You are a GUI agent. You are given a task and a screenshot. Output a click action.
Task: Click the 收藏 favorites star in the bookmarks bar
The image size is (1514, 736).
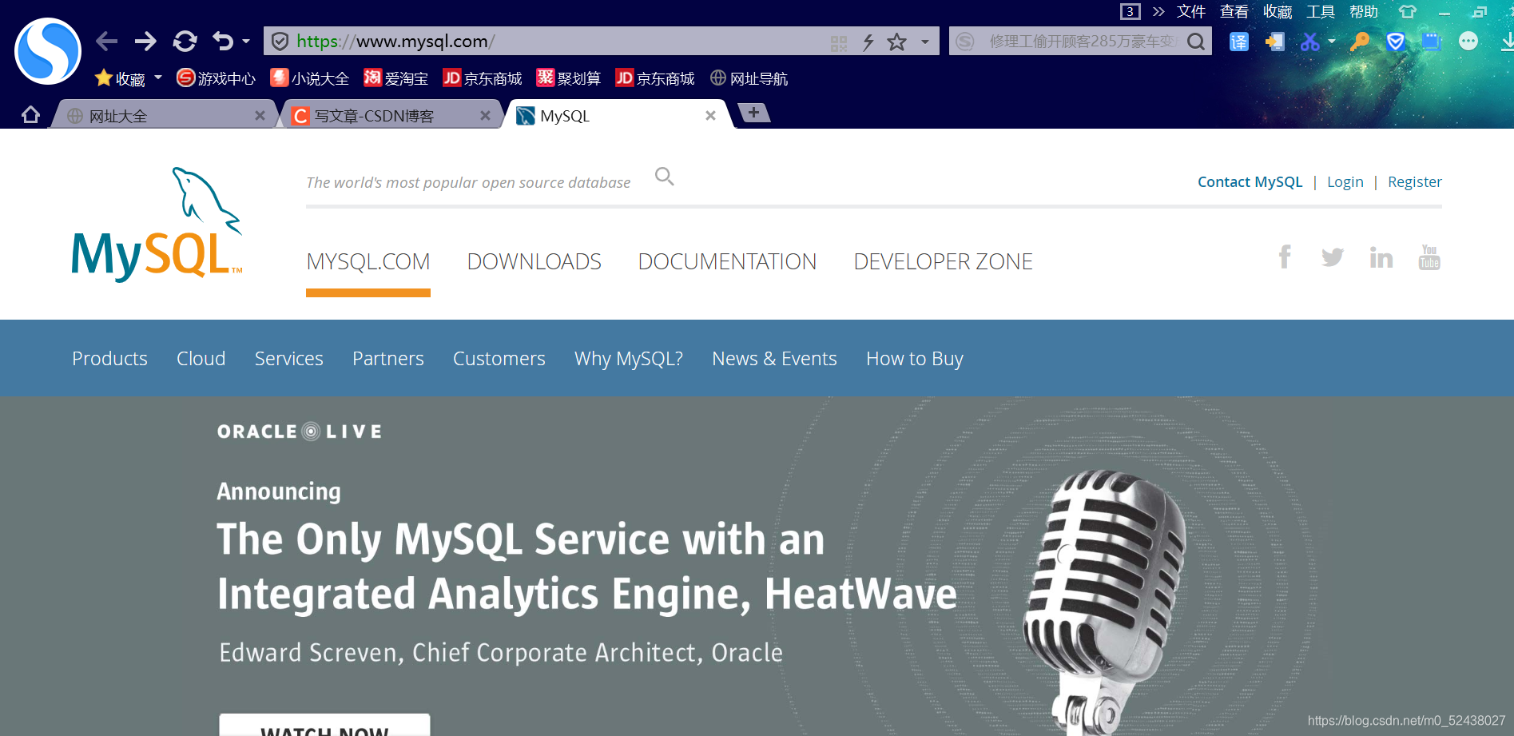(120, 78)
